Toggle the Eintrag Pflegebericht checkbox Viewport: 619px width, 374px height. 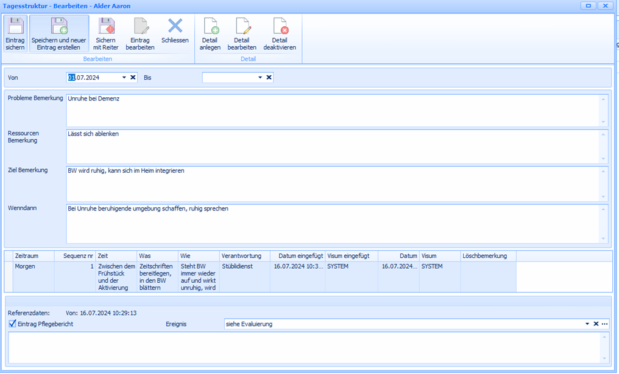pos(13,324)
